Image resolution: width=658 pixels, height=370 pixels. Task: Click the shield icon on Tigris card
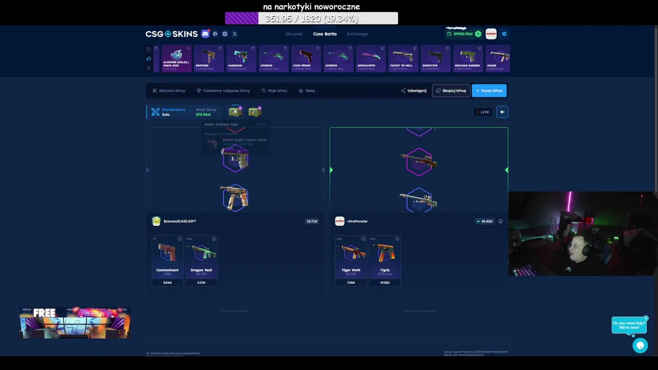pos(397,239)
